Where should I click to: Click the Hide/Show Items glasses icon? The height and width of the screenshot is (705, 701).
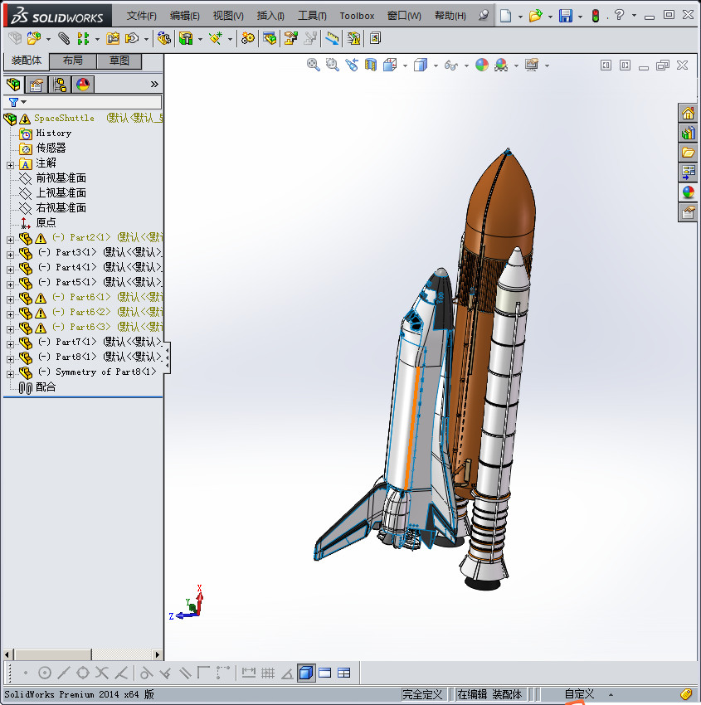[x=450, y=66]
